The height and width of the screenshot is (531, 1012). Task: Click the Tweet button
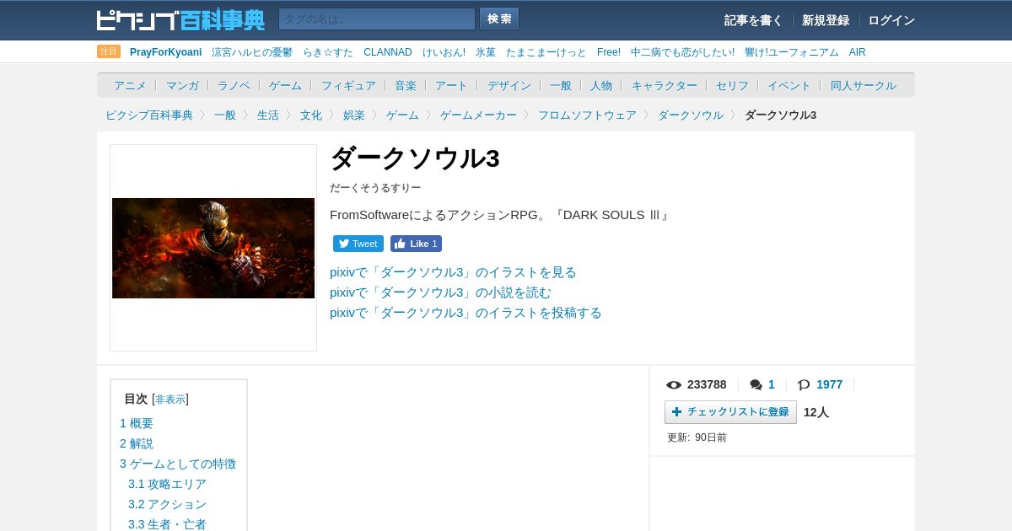358,244
